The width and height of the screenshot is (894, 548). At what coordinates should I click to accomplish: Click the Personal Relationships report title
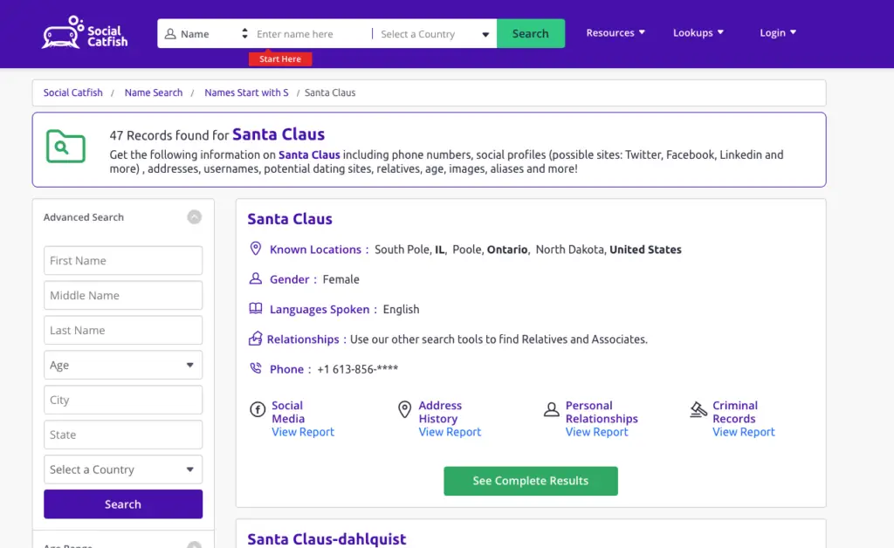coord(602,412)
